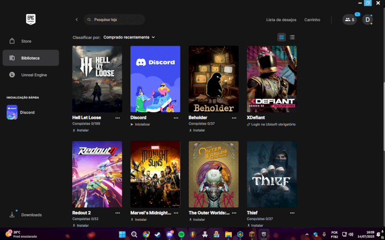Image resolution: width=385 pixels, height=240 pixels.
Task: Open the friends list icon
Action: (x=349, y=20)
